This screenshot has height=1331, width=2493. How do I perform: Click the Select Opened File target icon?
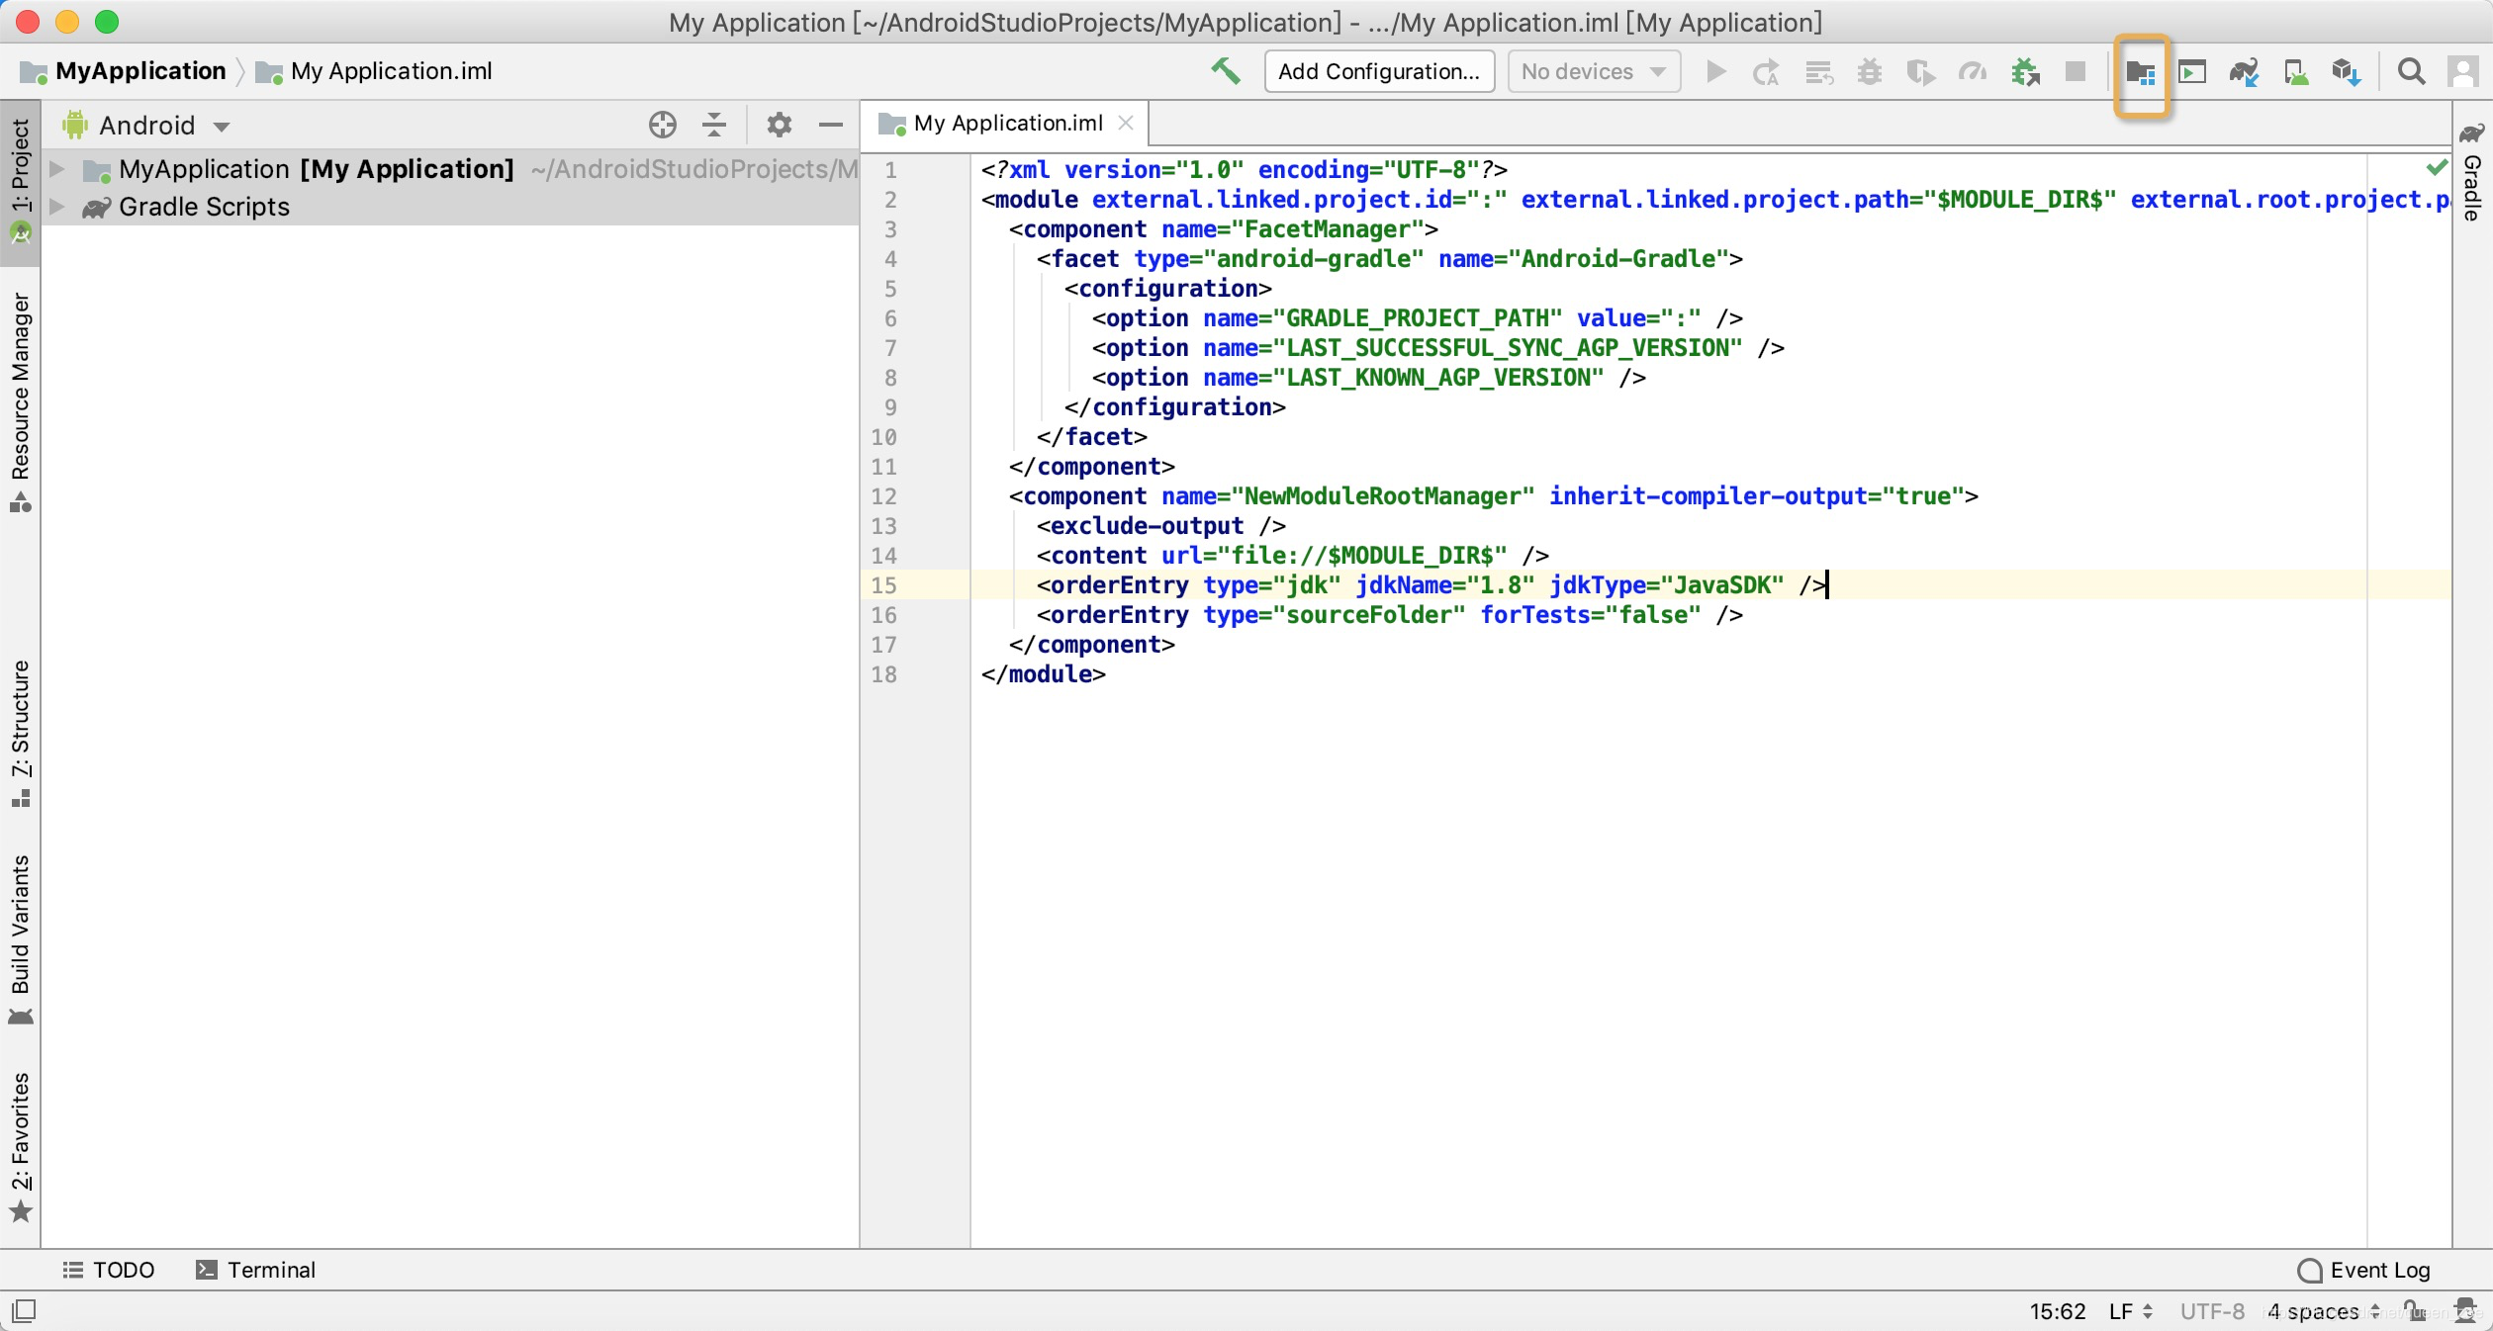[662, 125]
